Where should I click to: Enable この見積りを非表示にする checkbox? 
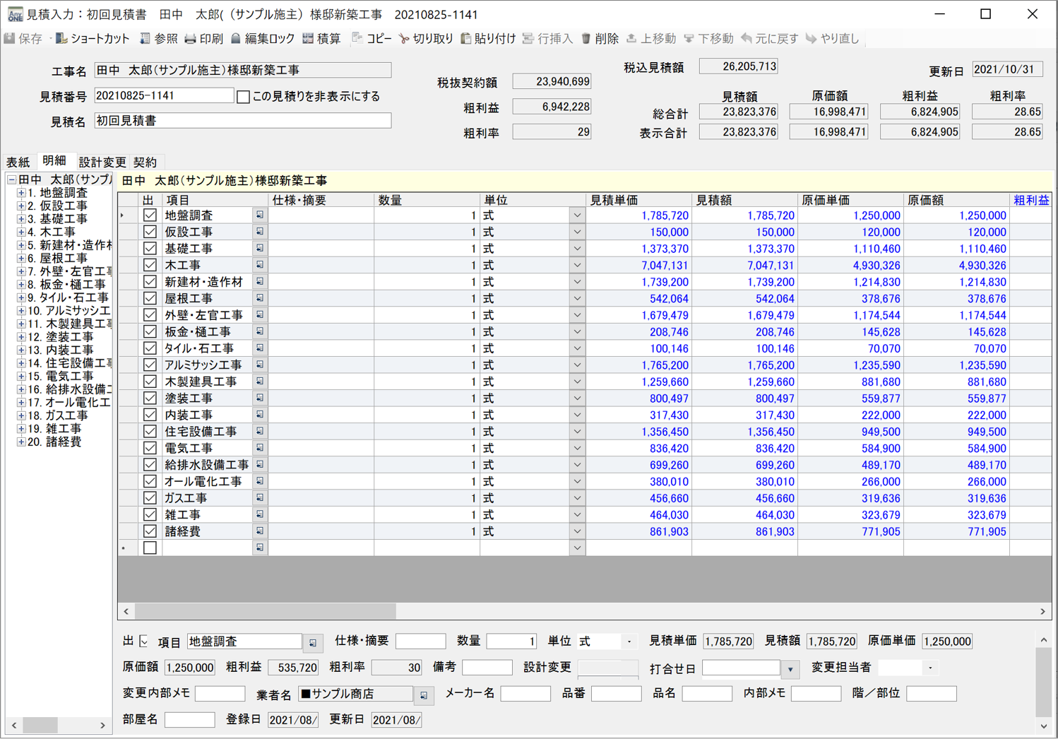[244, 97]
